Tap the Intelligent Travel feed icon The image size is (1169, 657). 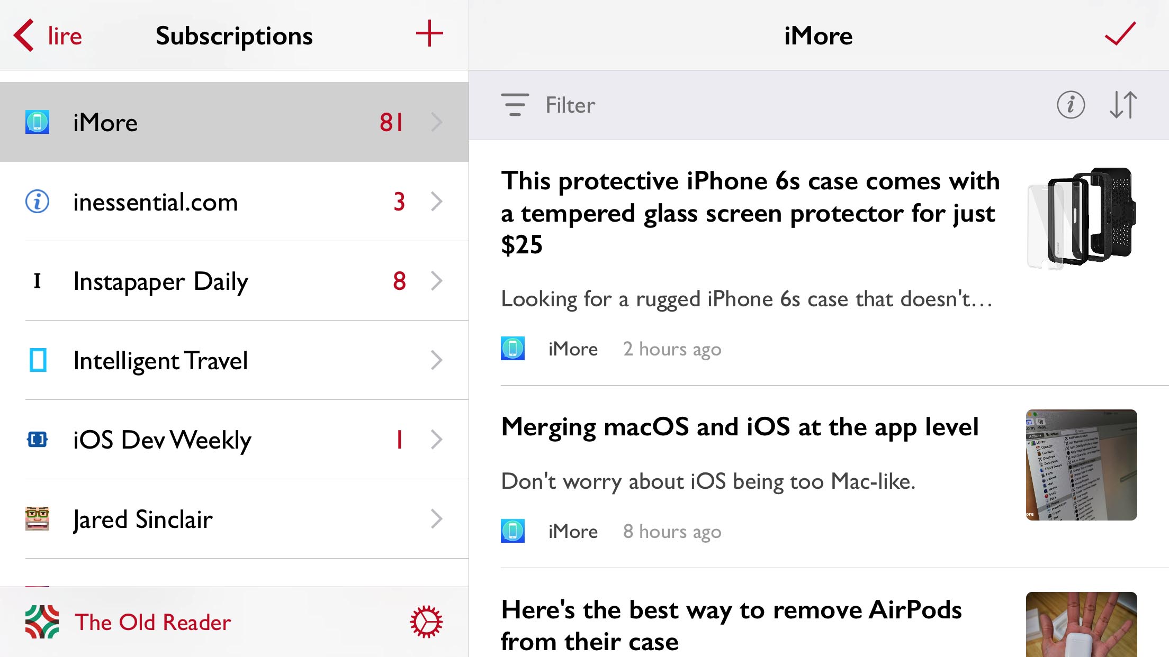tap(37, 360)
